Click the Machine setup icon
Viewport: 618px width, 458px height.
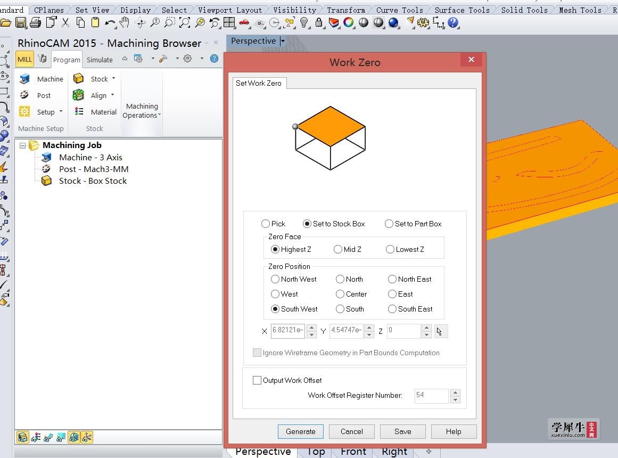point(24,79)
